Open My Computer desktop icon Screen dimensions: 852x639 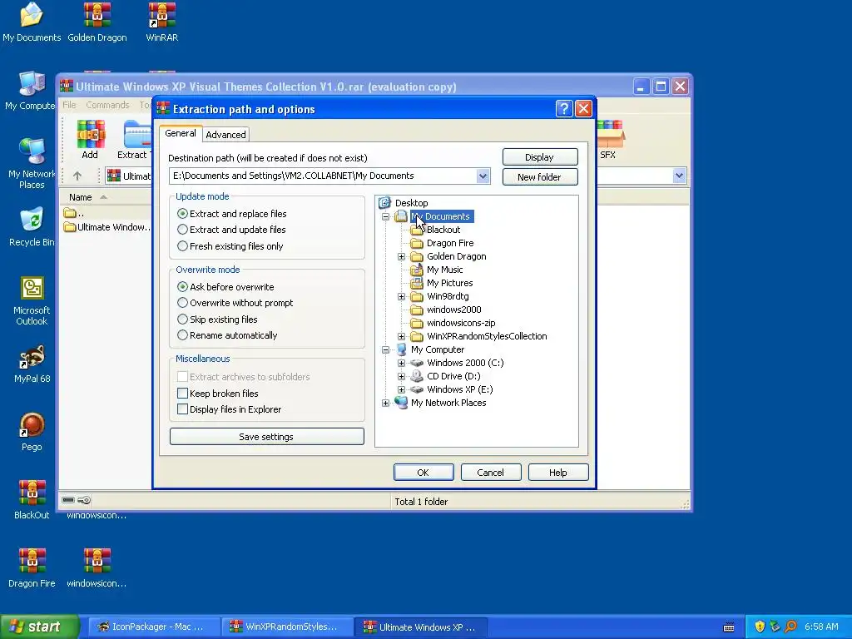[x=31, y=90]
